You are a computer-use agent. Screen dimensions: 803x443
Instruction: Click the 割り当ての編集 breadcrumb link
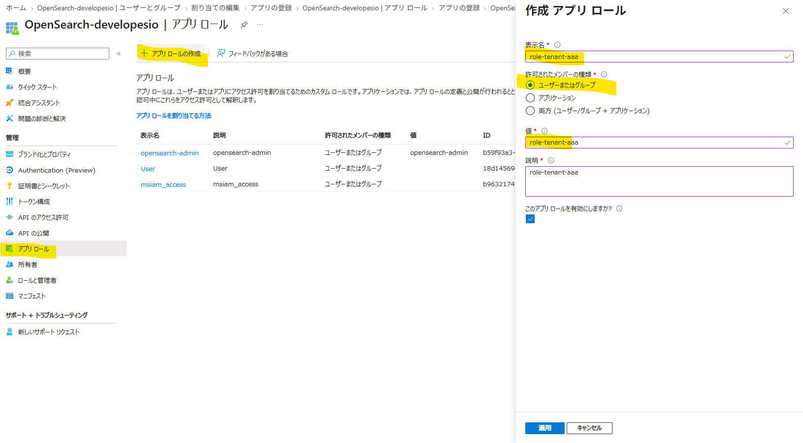(x=215, y=8)
